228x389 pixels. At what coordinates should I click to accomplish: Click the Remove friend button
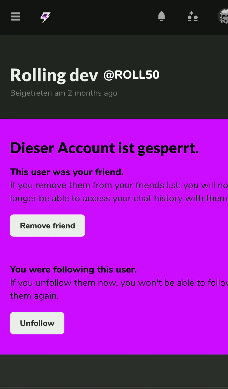(47, 226)
